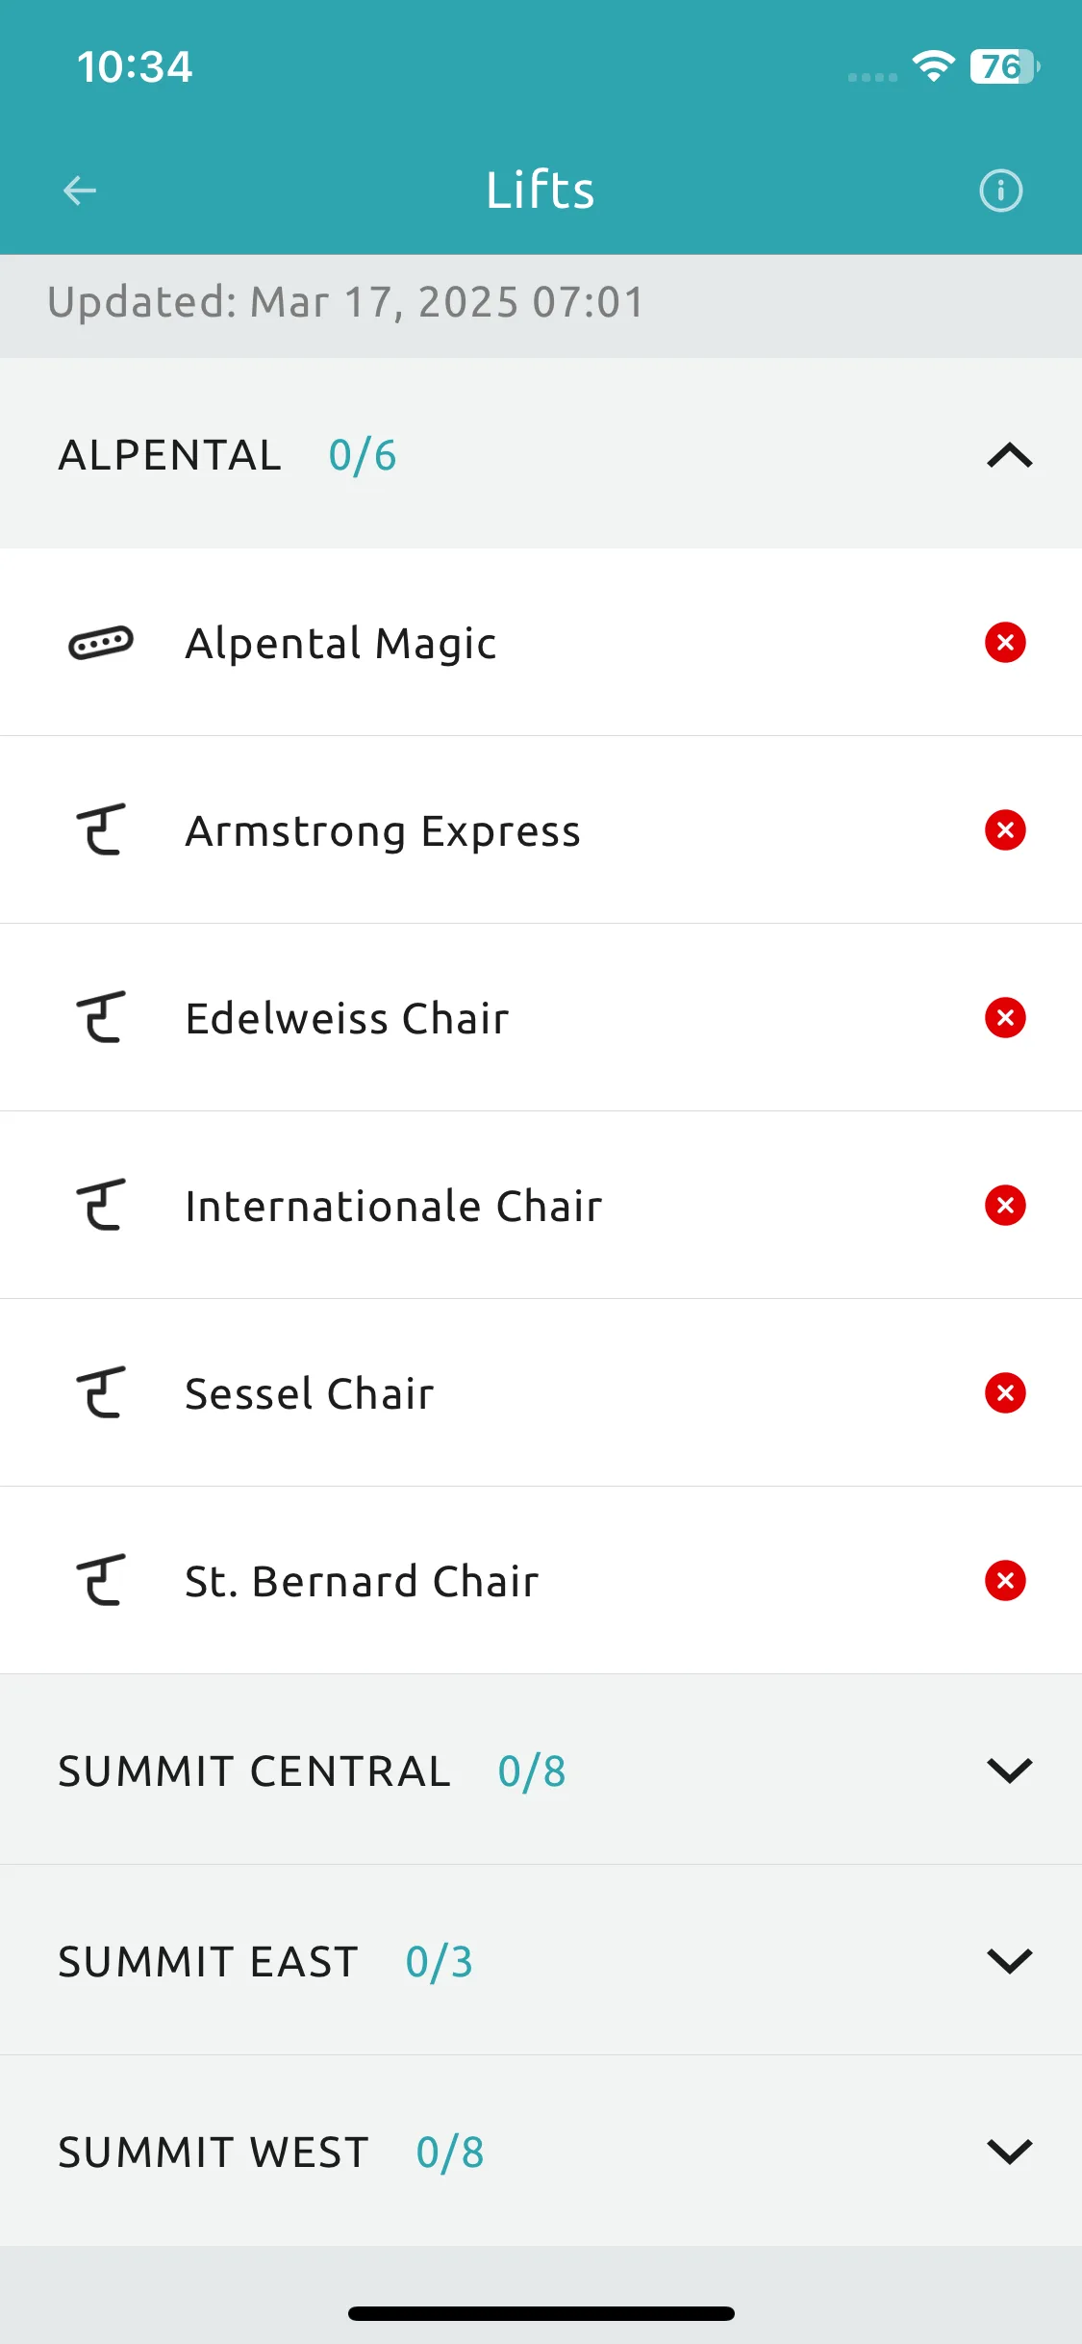1082x2344 pixels.
Task: Tap the Armstrong Express chairlift icon
Action: click(x=101, y=829)
